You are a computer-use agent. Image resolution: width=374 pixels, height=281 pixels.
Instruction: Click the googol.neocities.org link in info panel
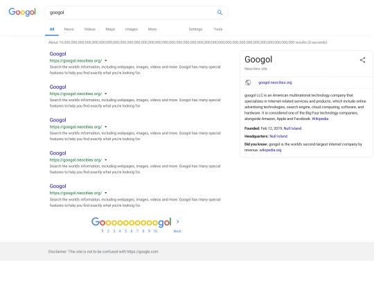275,83
